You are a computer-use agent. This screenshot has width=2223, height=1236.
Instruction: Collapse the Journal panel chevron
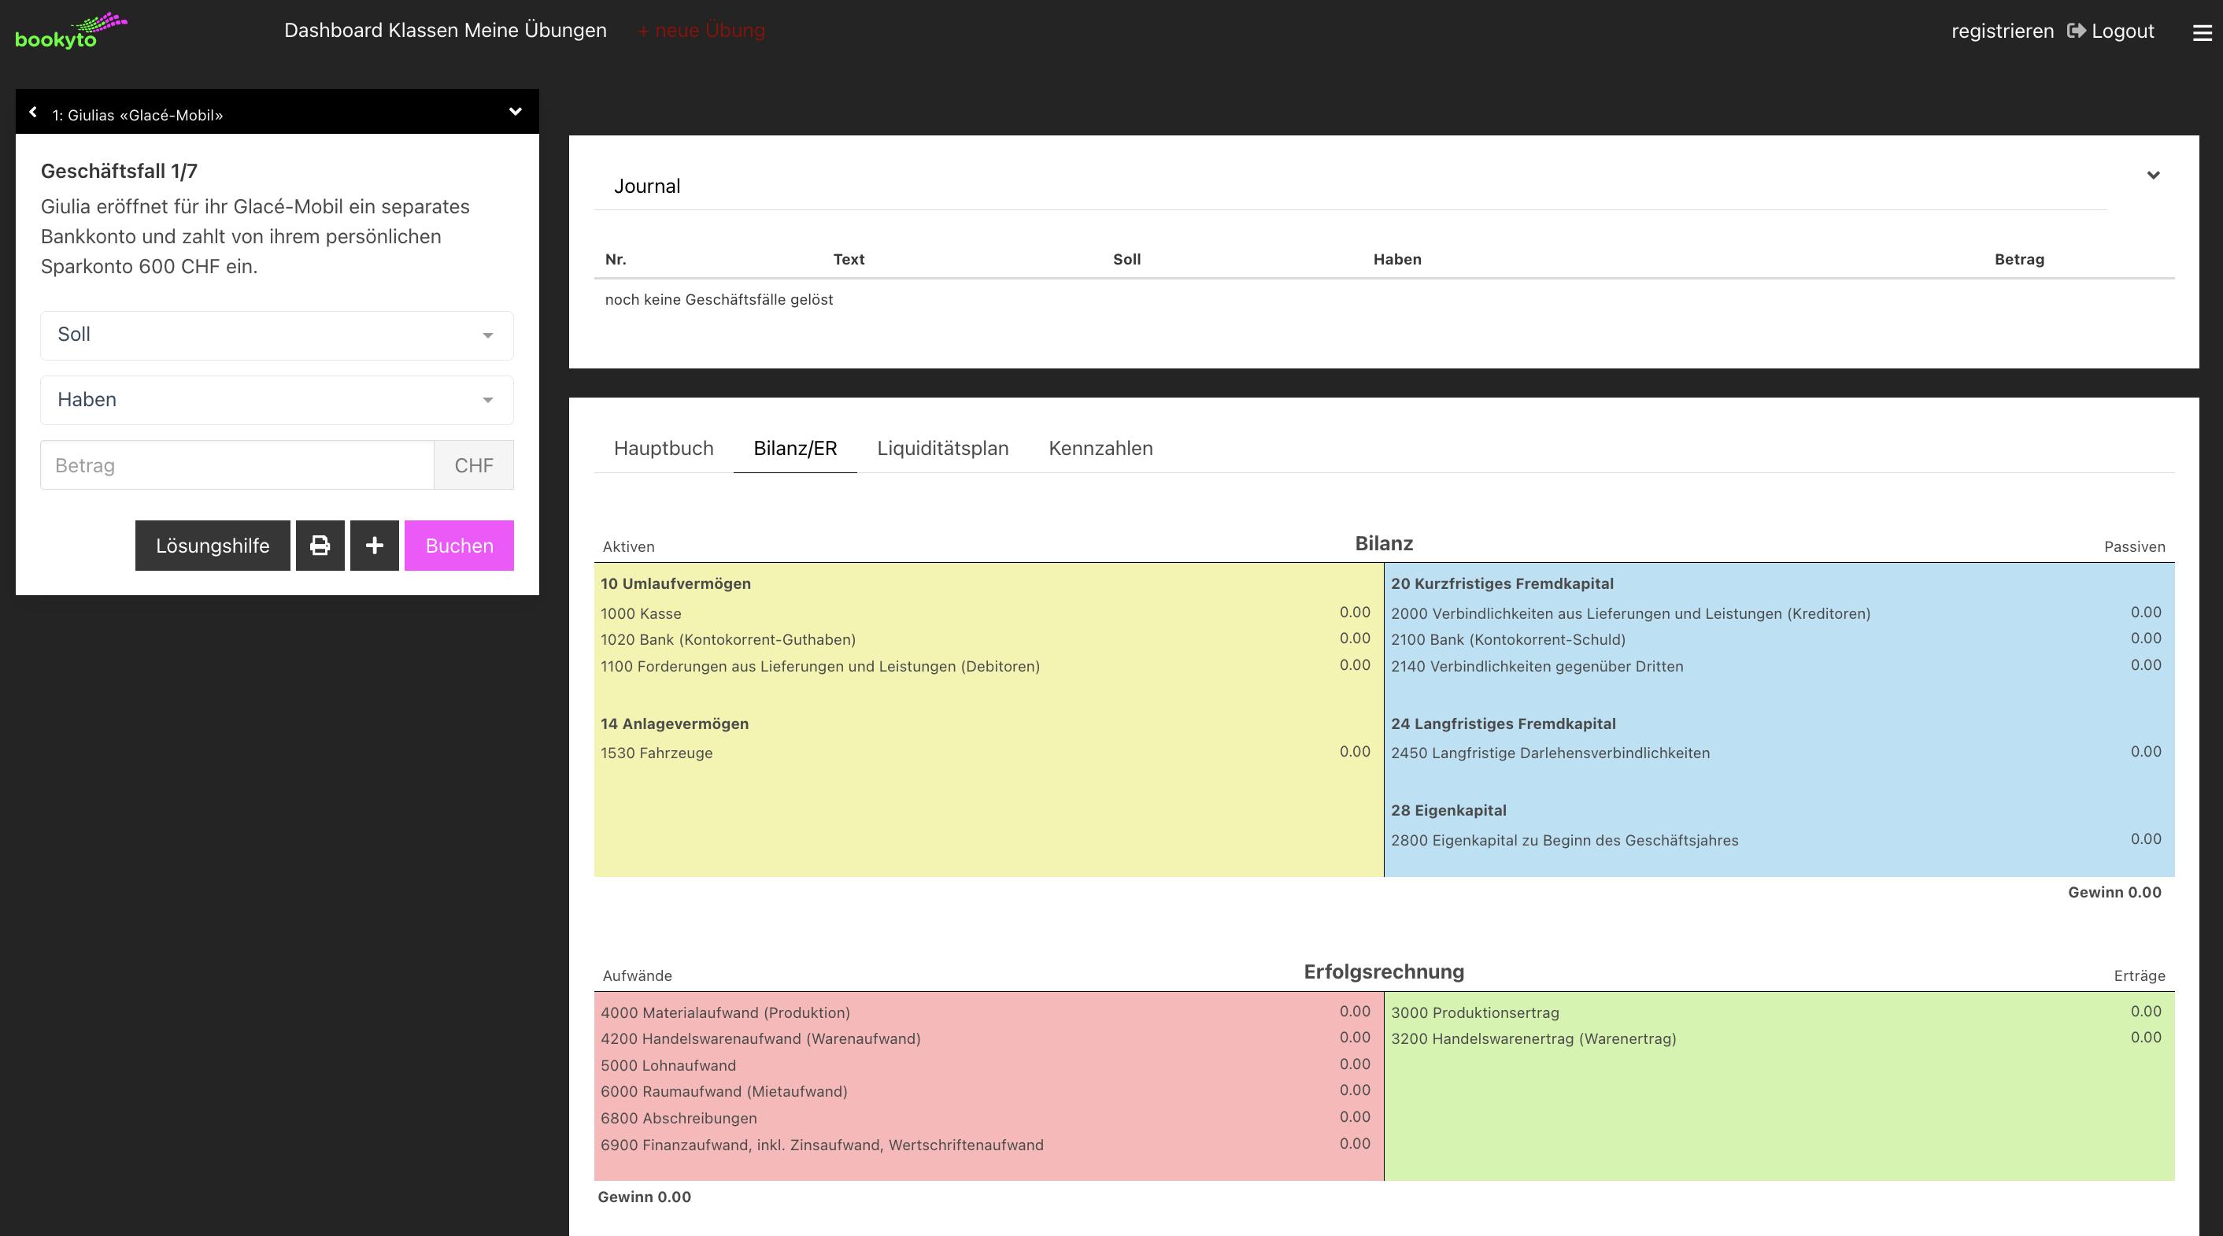coord(2153,176)
